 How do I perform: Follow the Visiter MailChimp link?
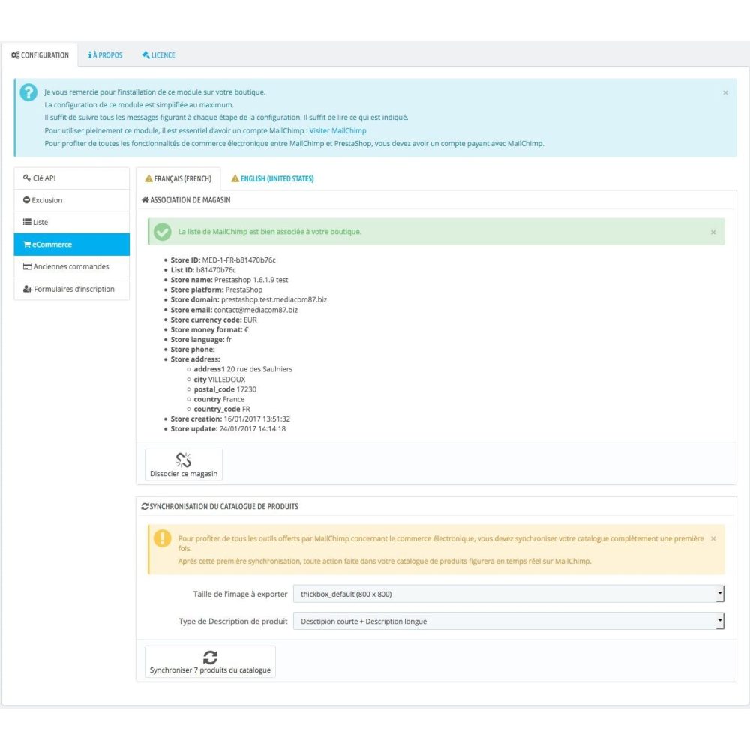[x=337, y=130]
